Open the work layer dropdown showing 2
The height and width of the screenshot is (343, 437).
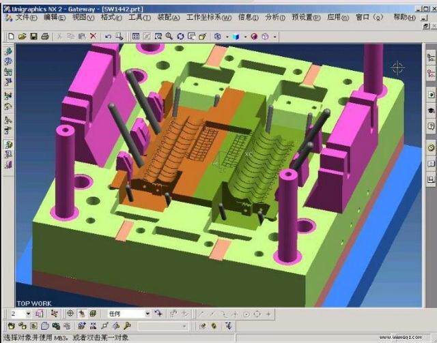28,314
